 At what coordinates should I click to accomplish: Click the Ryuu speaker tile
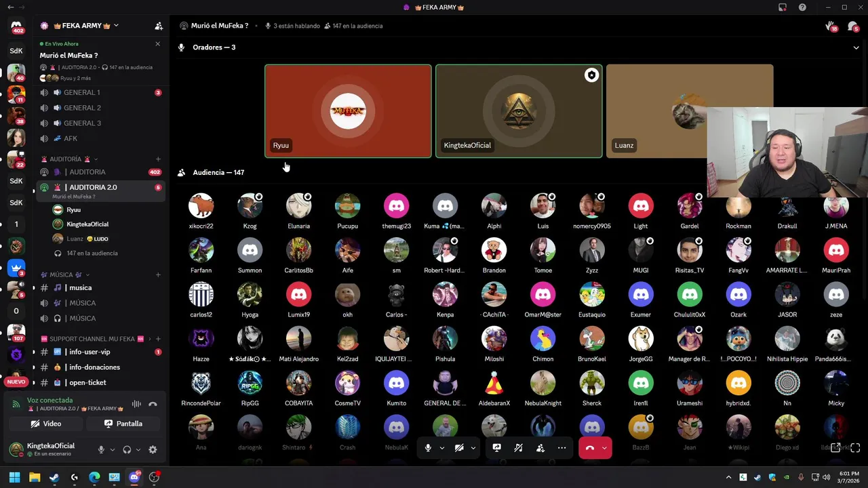coord(348,111)
